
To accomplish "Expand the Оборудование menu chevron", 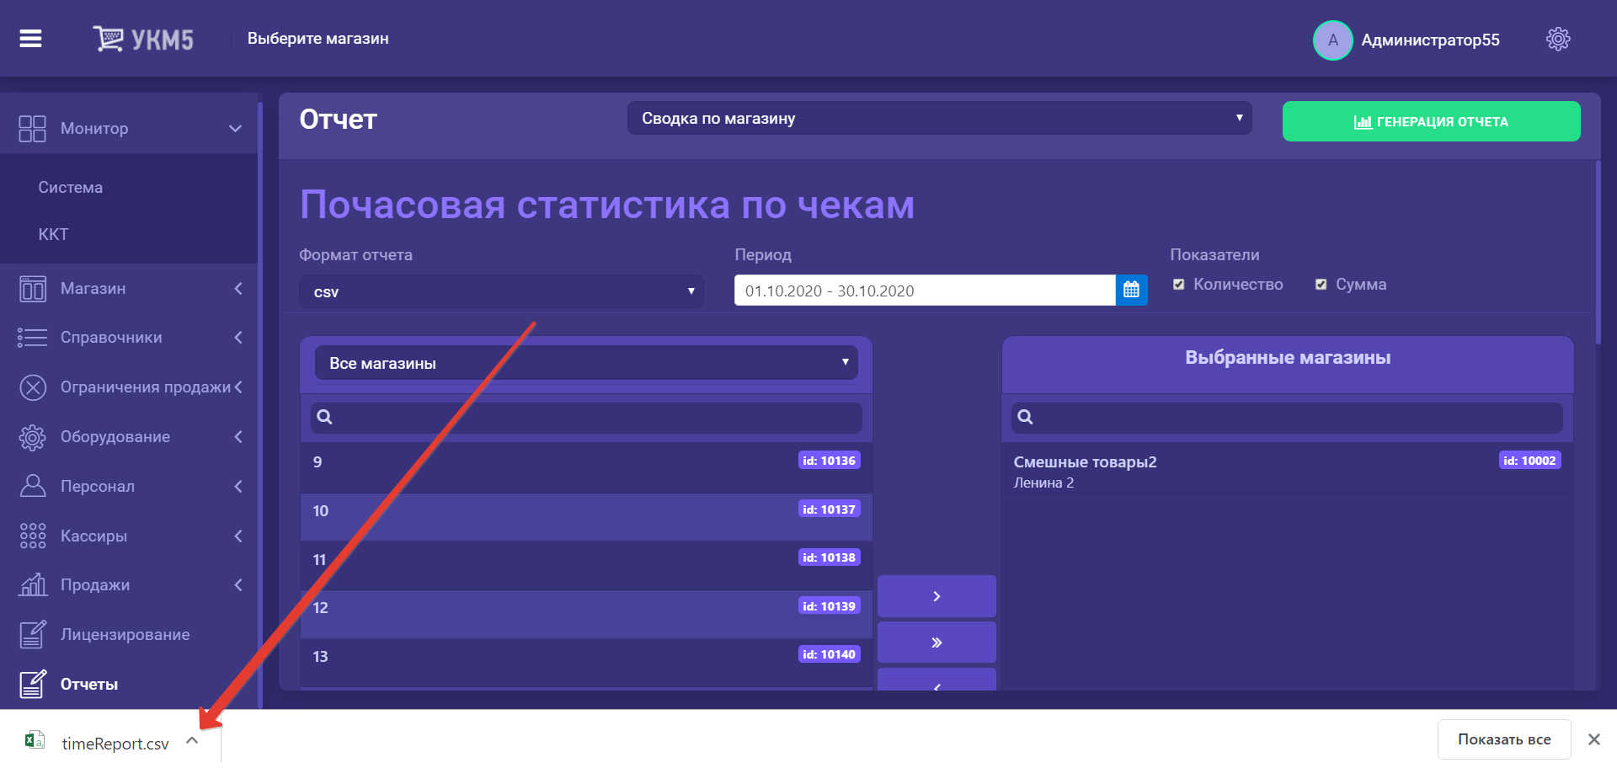I will [x=238, y=437].
